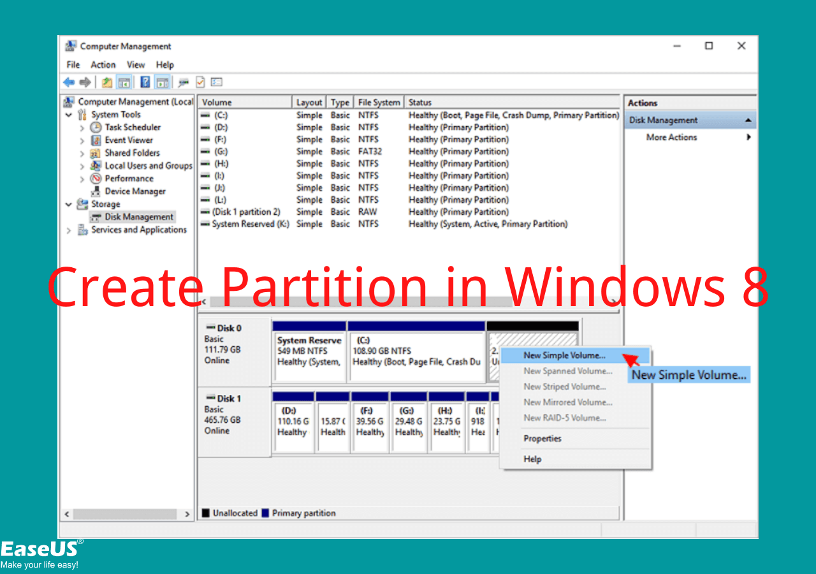Expand Services and Applications in the tree
Image resolution: width=816 pixels, height=574 pixels.
point(68,230)
